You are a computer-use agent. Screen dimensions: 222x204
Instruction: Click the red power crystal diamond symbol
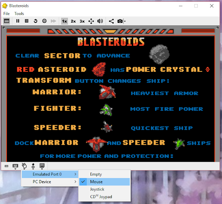(x=208, y=69)
